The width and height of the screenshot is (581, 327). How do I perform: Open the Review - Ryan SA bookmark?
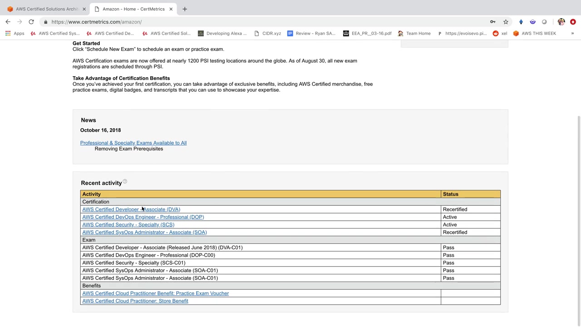click(311, 33)
